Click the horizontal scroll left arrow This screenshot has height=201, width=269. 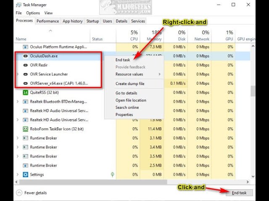(16, 182)
